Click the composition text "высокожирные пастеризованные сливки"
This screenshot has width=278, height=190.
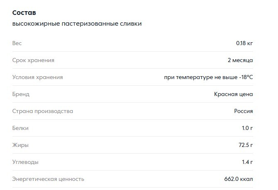[x=77, y=24]
